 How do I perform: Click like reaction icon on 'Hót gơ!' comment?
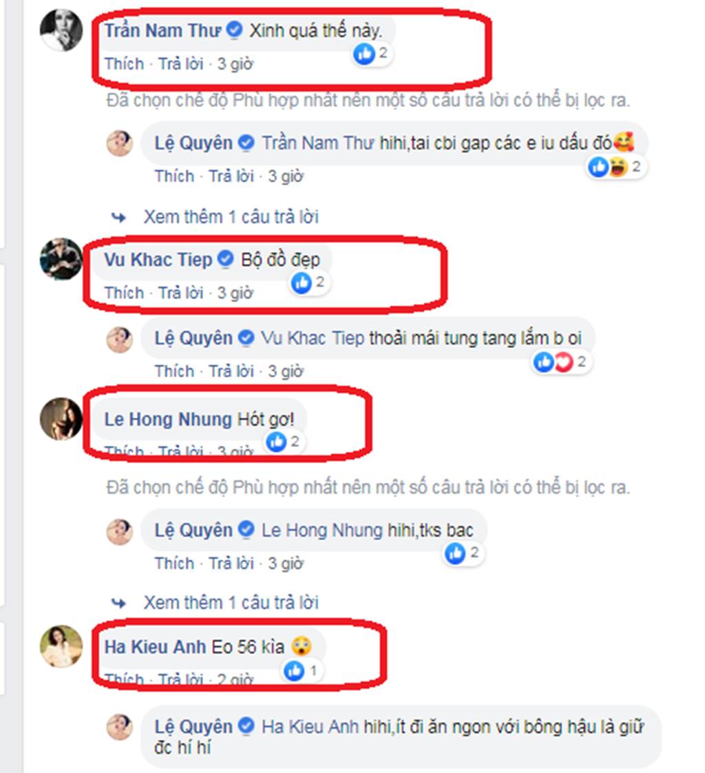(x=276, y=442)
